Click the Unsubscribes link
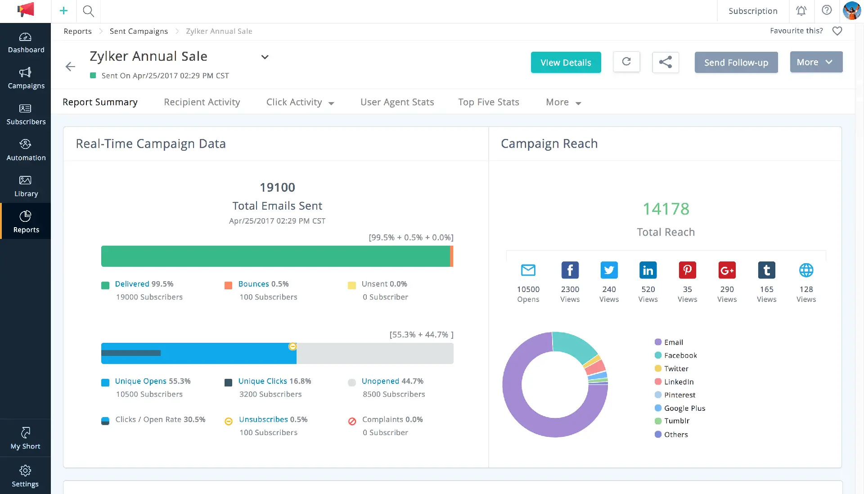 [263, 419]
